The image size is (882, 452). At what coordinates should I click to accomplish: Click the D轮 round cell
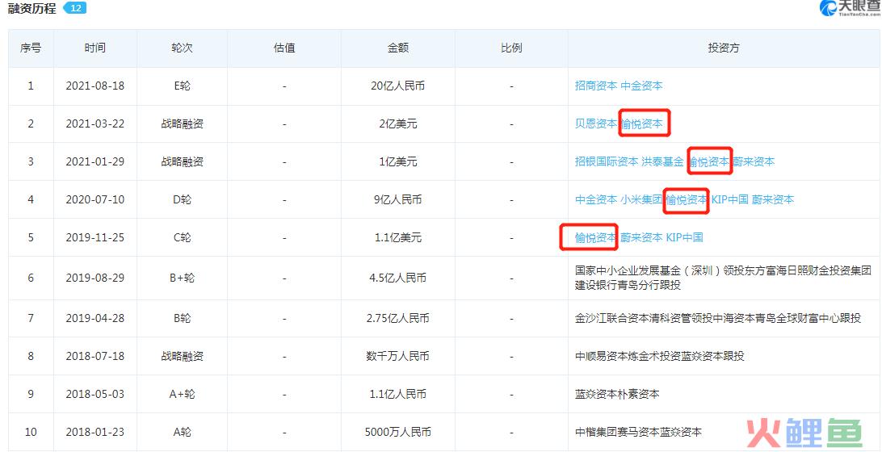183,199
